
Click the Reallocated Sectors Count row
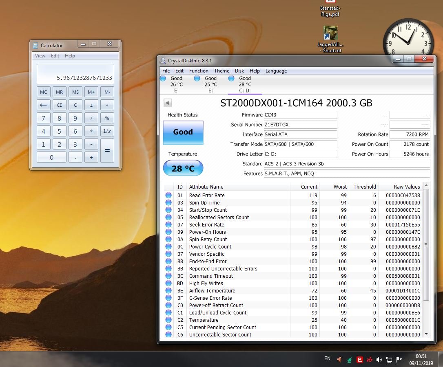pyautogui.click(x=219, y=218)
